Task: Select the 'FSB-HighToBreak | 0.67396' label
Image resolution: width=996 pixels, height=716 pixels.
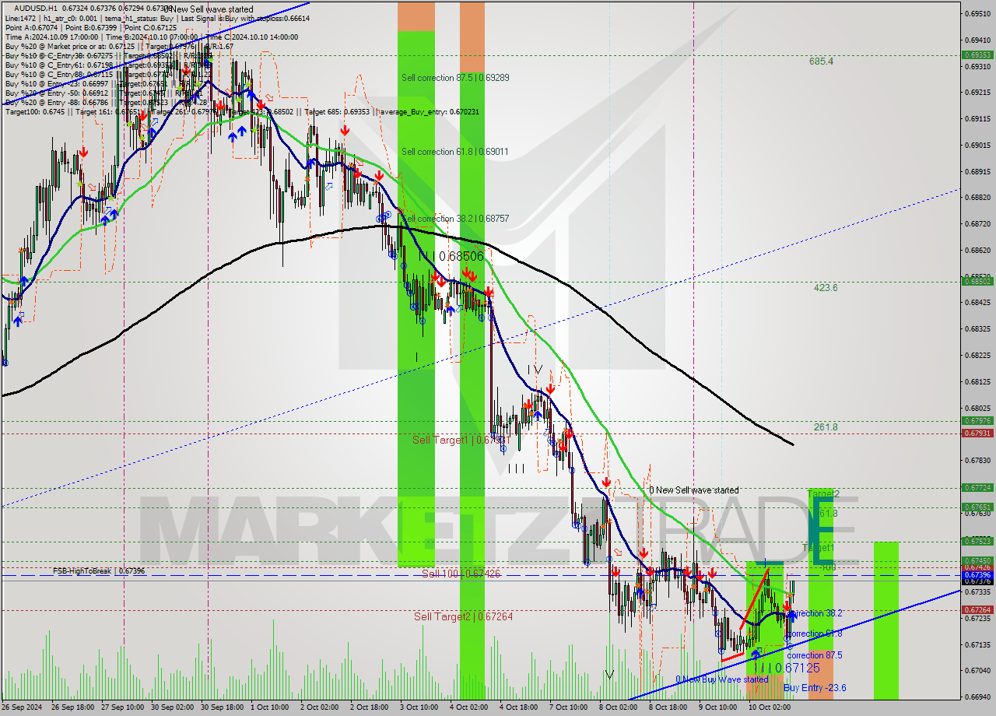Action: (99, 571)
